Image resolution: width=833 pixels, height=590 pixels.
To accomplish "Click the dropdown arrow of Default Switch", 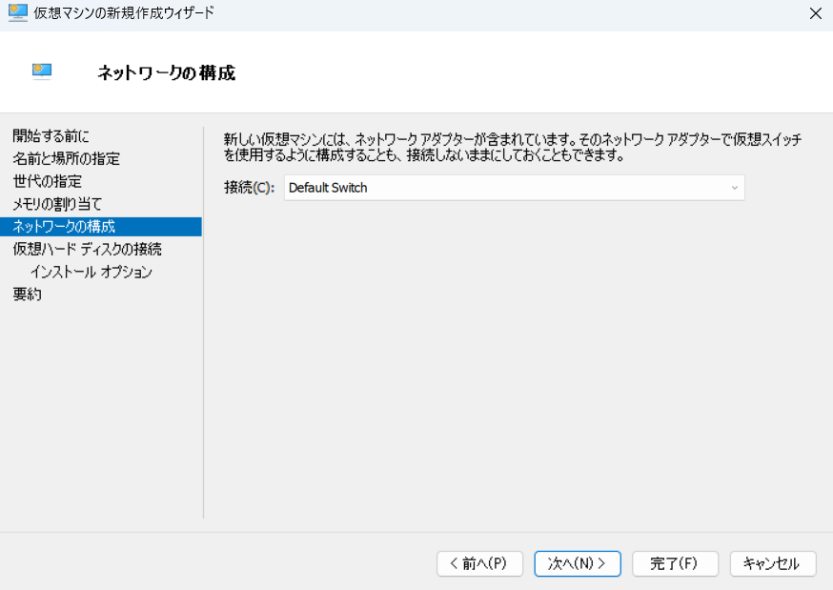I will (735, 188).
